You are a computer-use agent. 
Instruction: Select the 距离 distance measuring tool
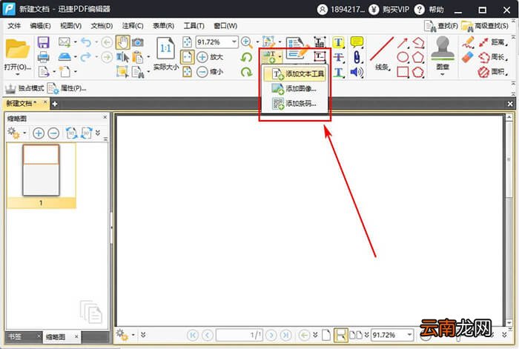click(493, 42)
